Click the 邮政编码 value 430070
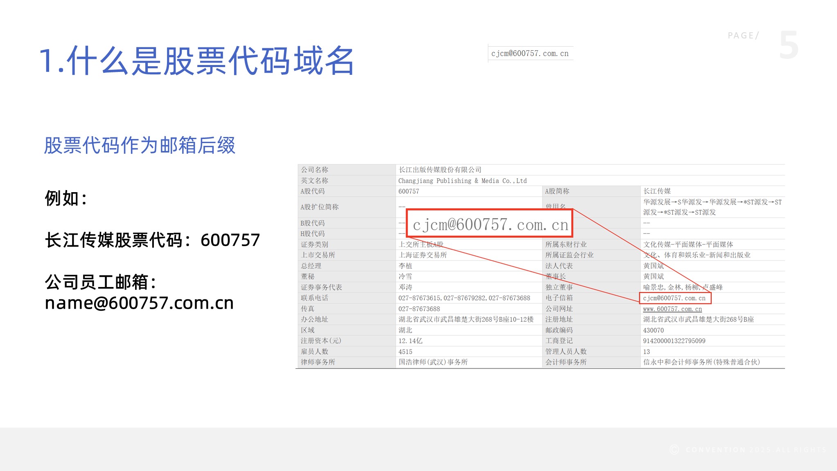The image size is (837, 471). pyautogui.click(x=653, y=330)
